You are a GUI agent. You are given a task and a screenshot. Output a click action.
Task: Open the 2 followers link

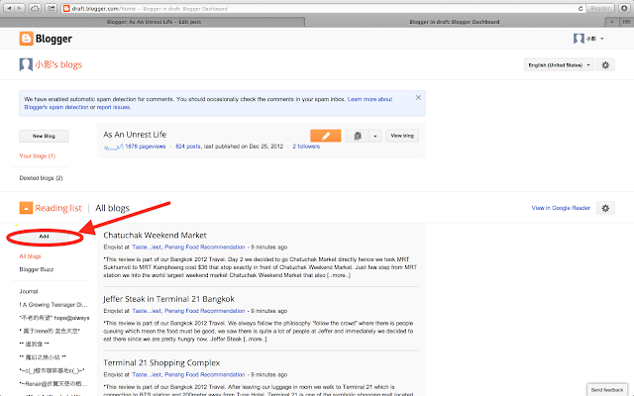(x=306, y=147)
